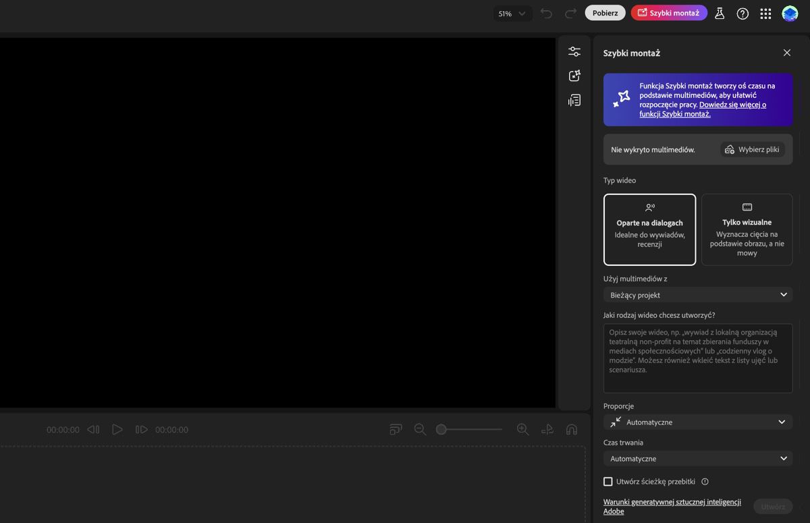Click the black video preview area
The image size is (810, 523).
tap(277, 223)
